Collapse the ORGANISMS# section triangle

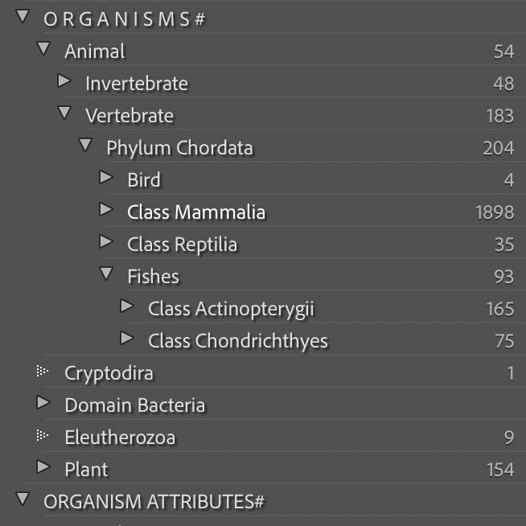pyautogui.click(x=23, y=17)
